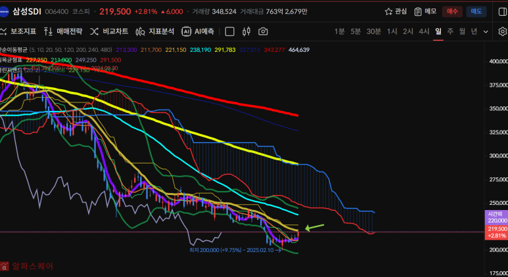
Task: Open 지표분석 indicator analysis
Action: pos(155,32)
